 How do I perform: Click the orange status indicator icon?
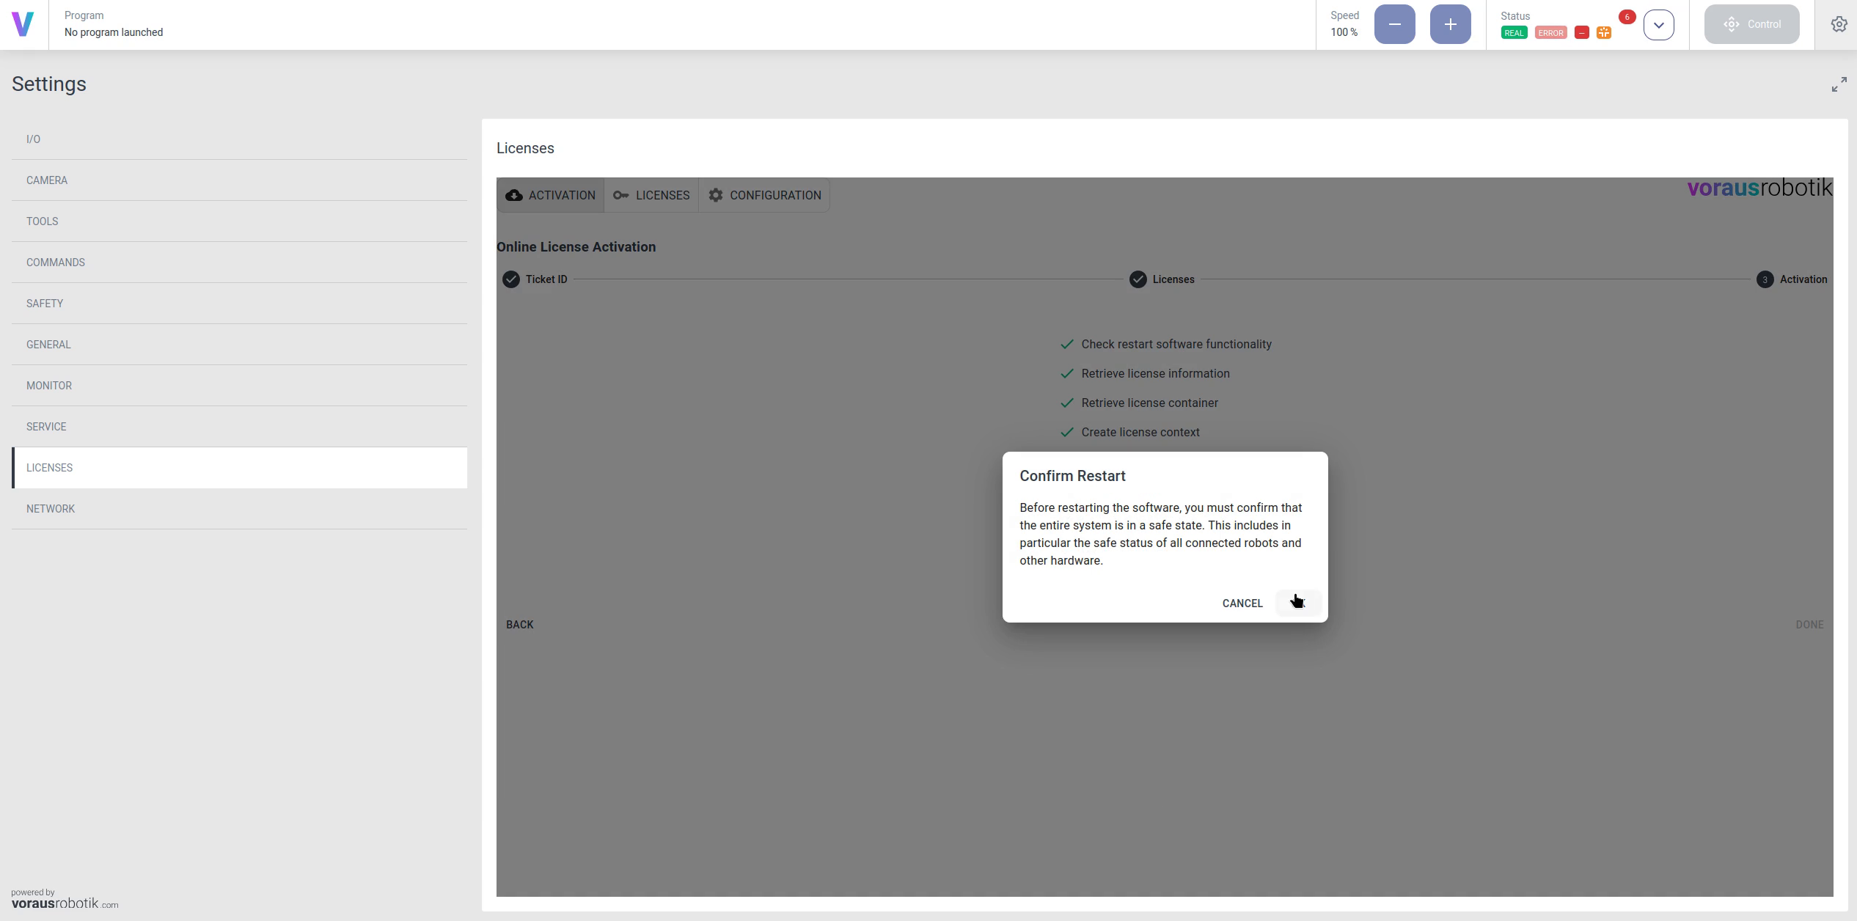tap(1604, 33)
